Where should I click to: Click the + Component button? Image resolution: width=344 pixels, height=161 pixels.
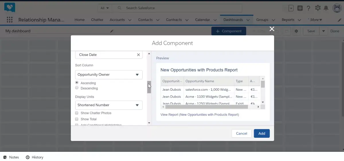(228, 31)
